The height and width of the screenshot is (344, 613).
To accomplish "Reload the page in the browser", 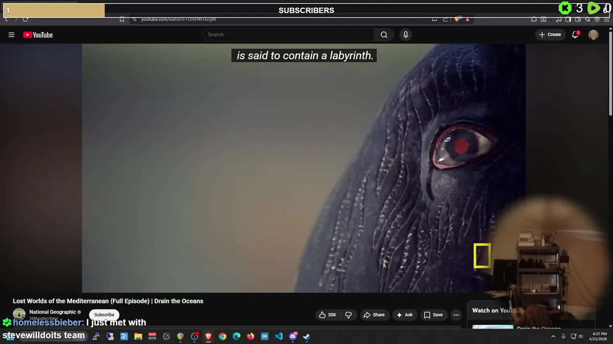I will click(x=25, y=19).
